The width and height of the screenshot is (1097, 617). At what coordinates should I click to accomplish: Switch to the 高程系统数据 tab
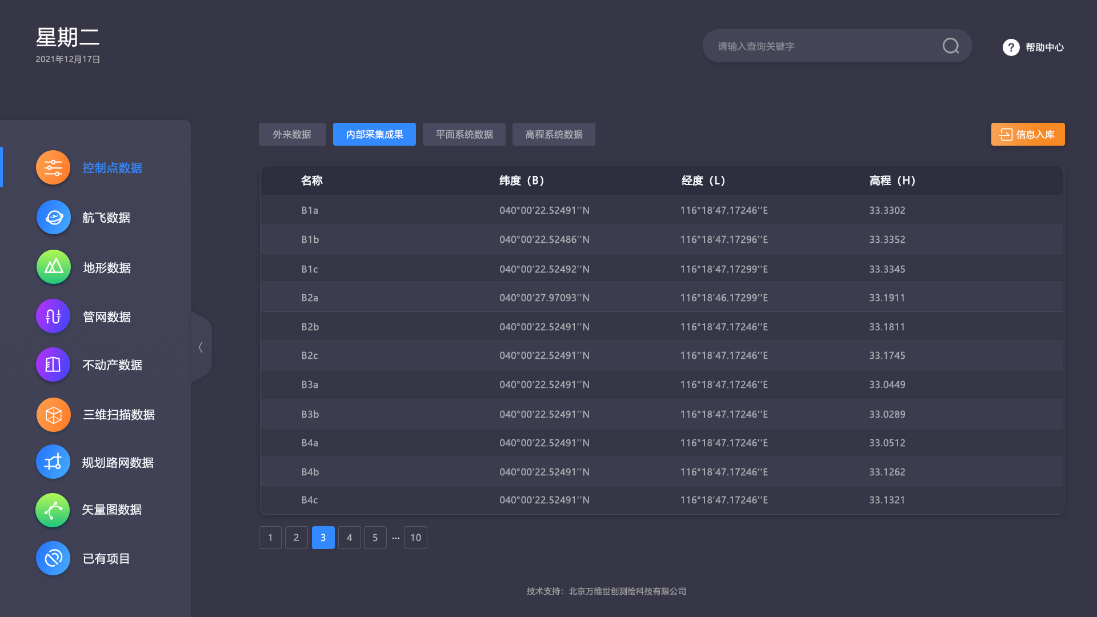(554, 134)
